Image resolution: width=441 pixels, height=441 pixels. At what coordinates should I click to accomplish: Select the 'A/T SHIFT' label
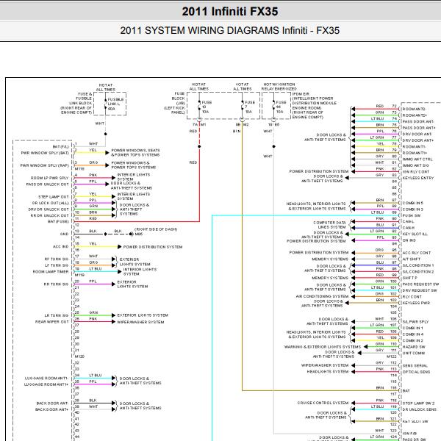(x=412, y=259)
